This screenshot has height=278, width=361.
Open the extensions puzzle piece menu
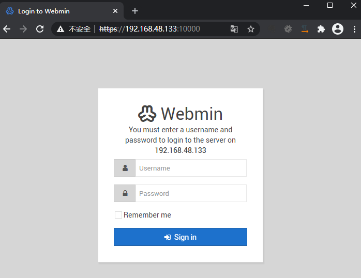coord(321,29)
